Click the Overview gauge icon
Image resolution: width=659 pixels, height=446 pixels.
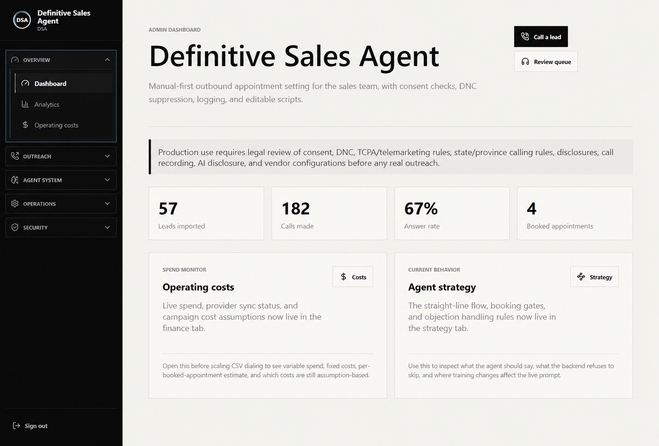(x=15, y=60)
